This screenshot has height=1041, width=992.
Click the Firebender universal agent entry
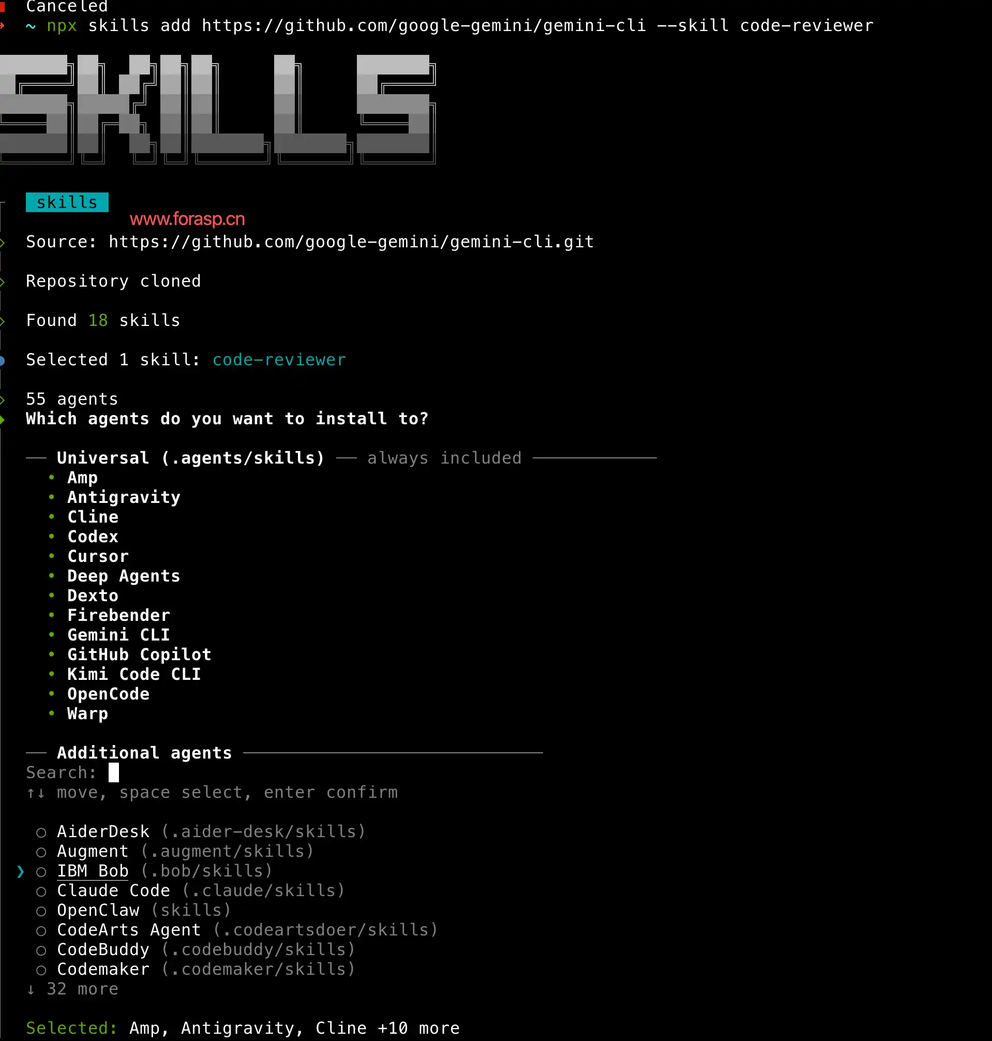[x=118, y=615]
